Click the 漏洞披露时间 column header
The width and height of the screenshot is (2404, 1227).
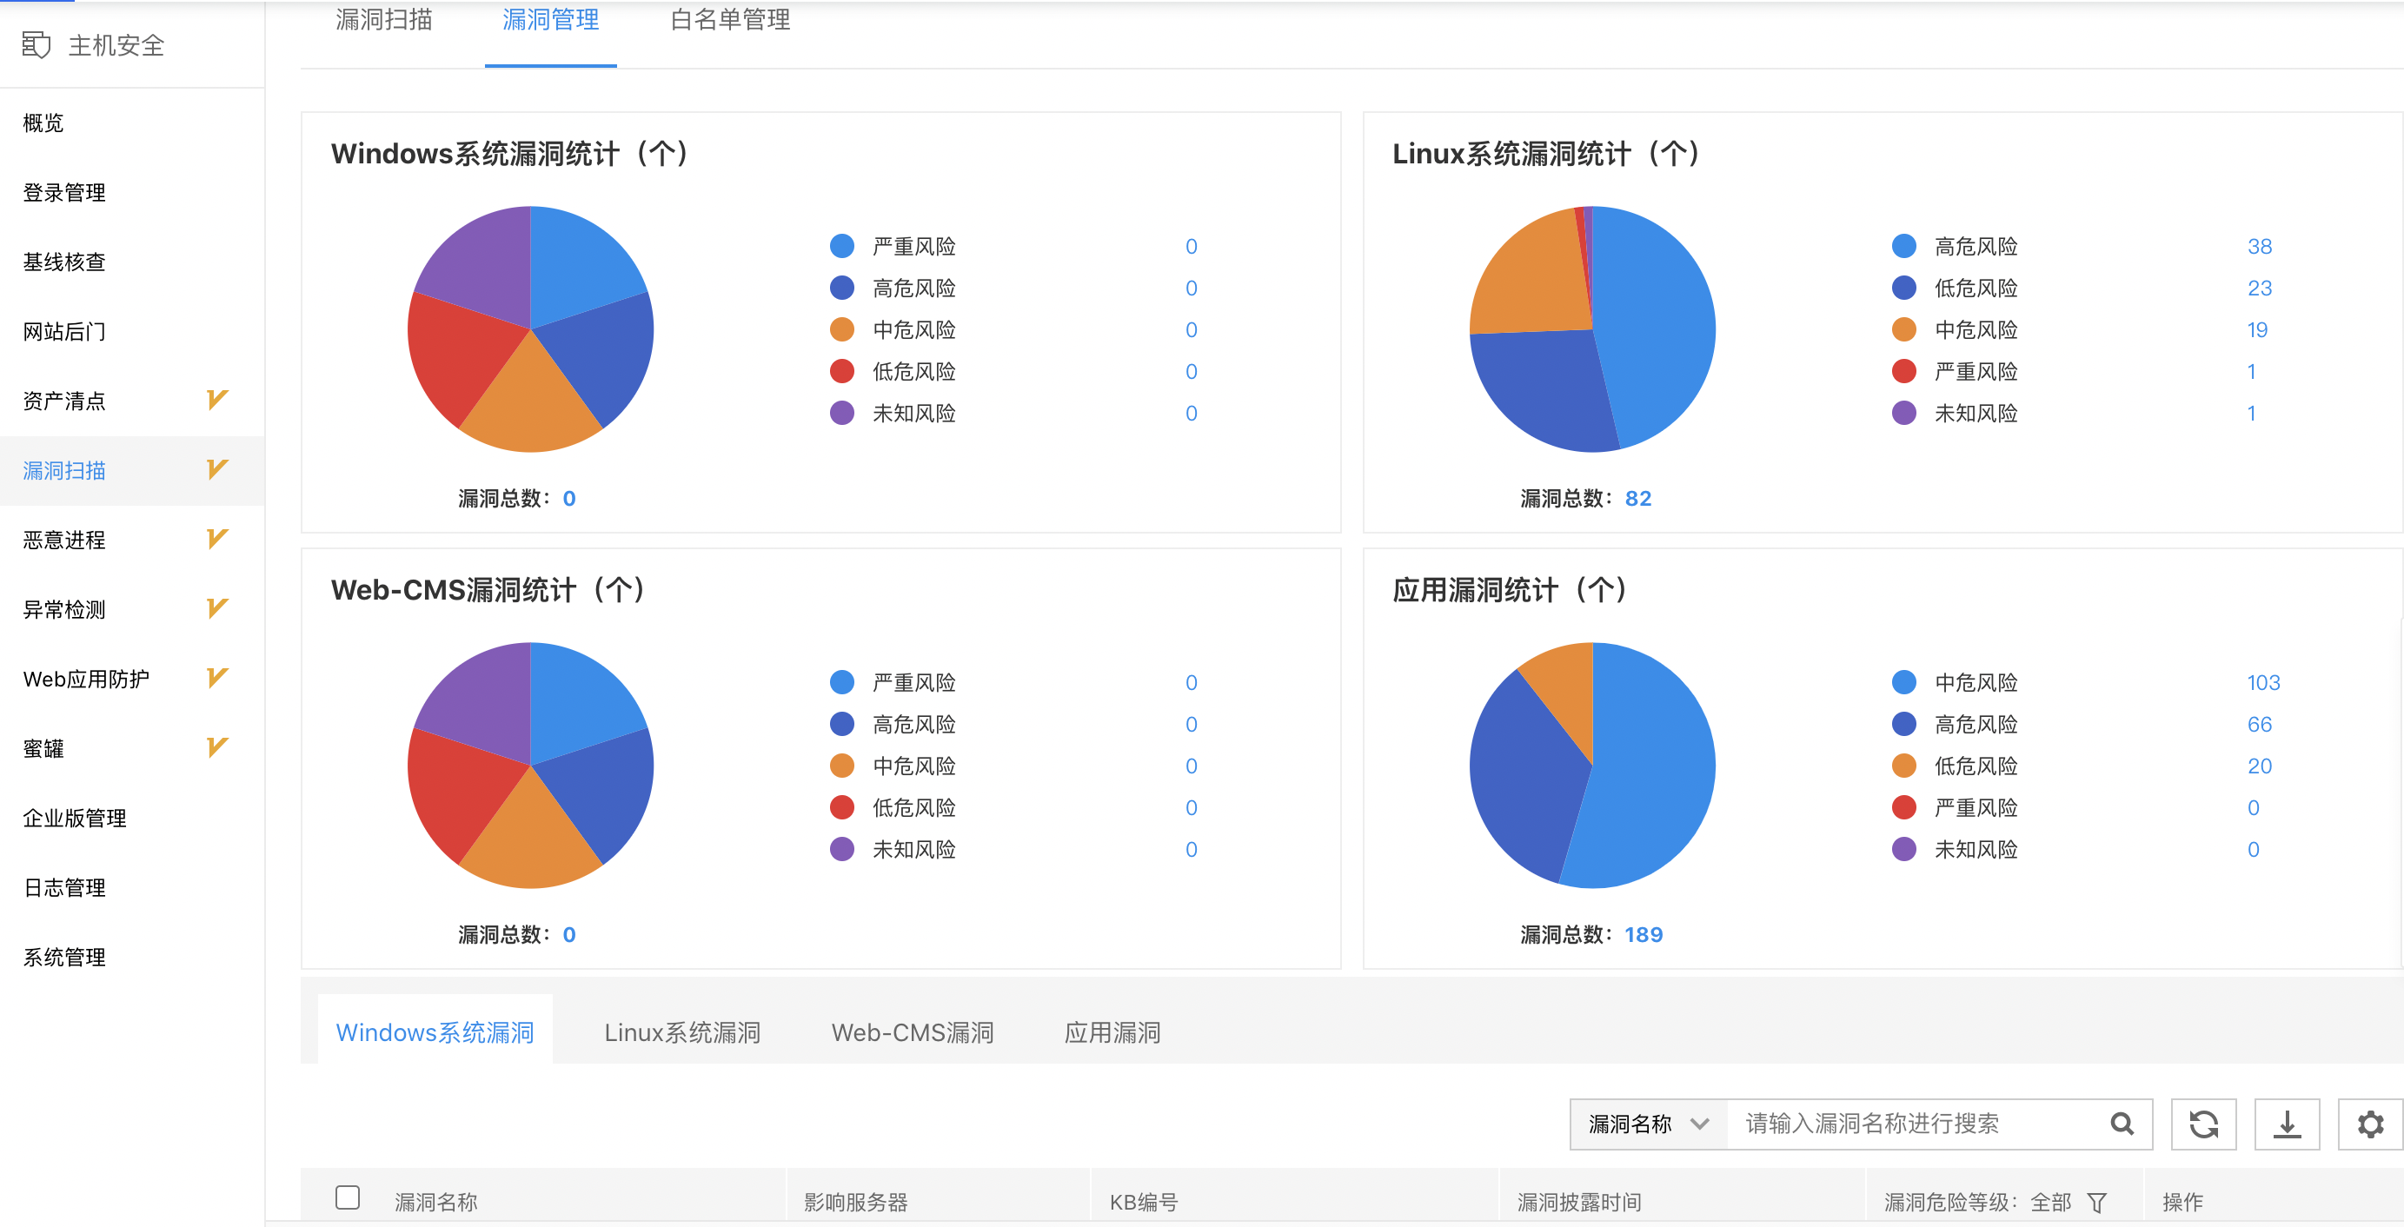click(x=1578, y=1202)
